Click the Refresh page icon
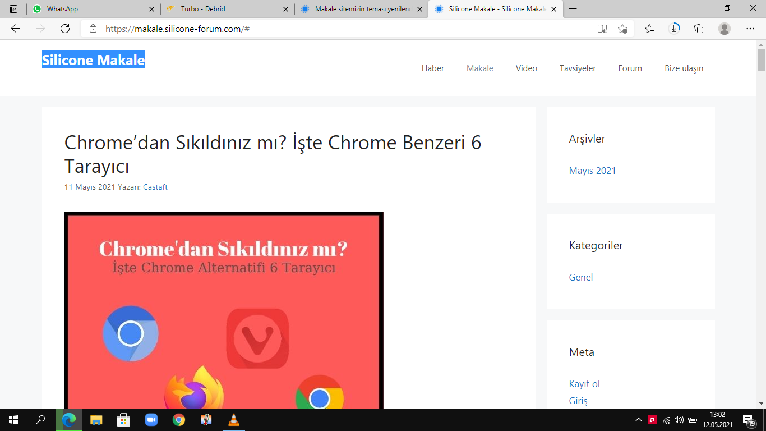This screenshot has height=431, width=766. (x=65, y=29)
